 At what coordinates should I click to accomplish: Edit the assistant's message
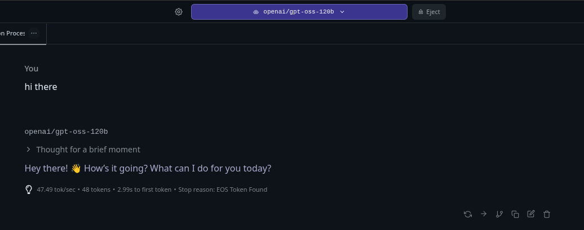(531, 214)
